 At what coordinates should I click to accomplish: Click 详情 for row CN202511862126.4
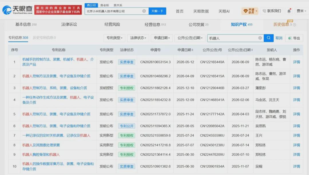tap(296, 88)
